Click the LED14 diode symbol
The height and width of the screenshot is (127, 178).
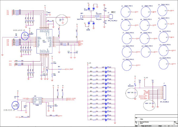point(106,120)
